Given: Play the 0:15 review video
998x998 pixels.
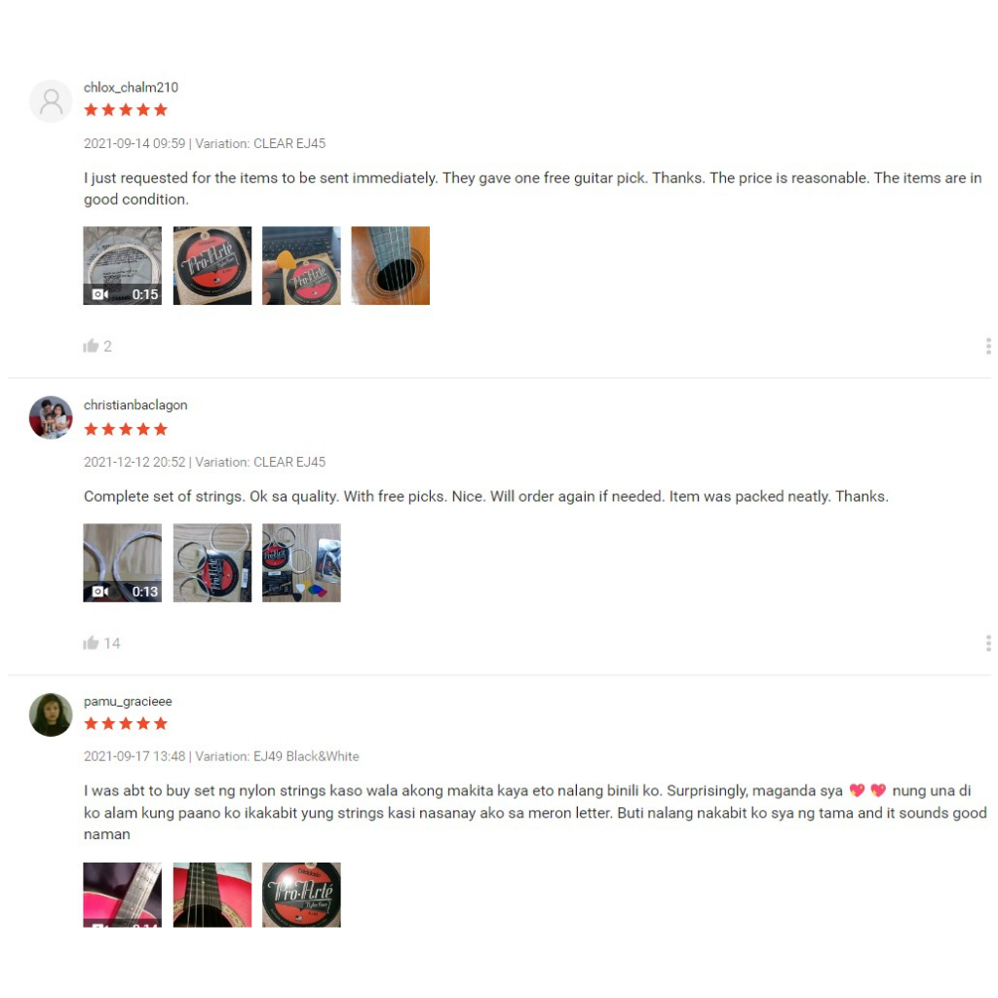Looking at the screenshot, I should pos(122,265).
